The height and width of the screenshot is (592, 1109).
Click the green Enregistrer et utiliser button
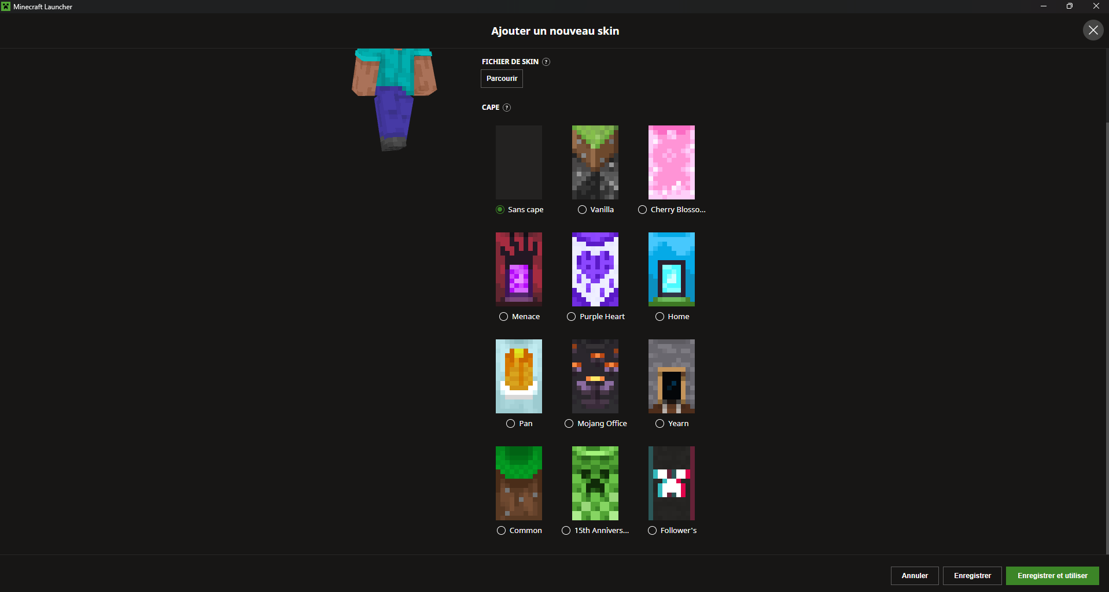1052,576
